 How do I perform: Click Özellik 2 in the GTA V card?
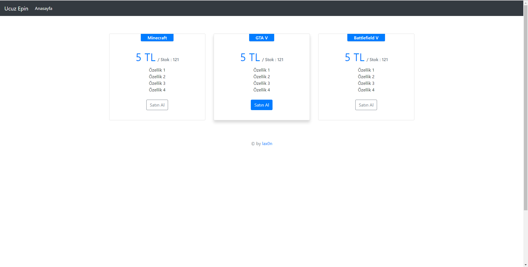click(262, 77)
